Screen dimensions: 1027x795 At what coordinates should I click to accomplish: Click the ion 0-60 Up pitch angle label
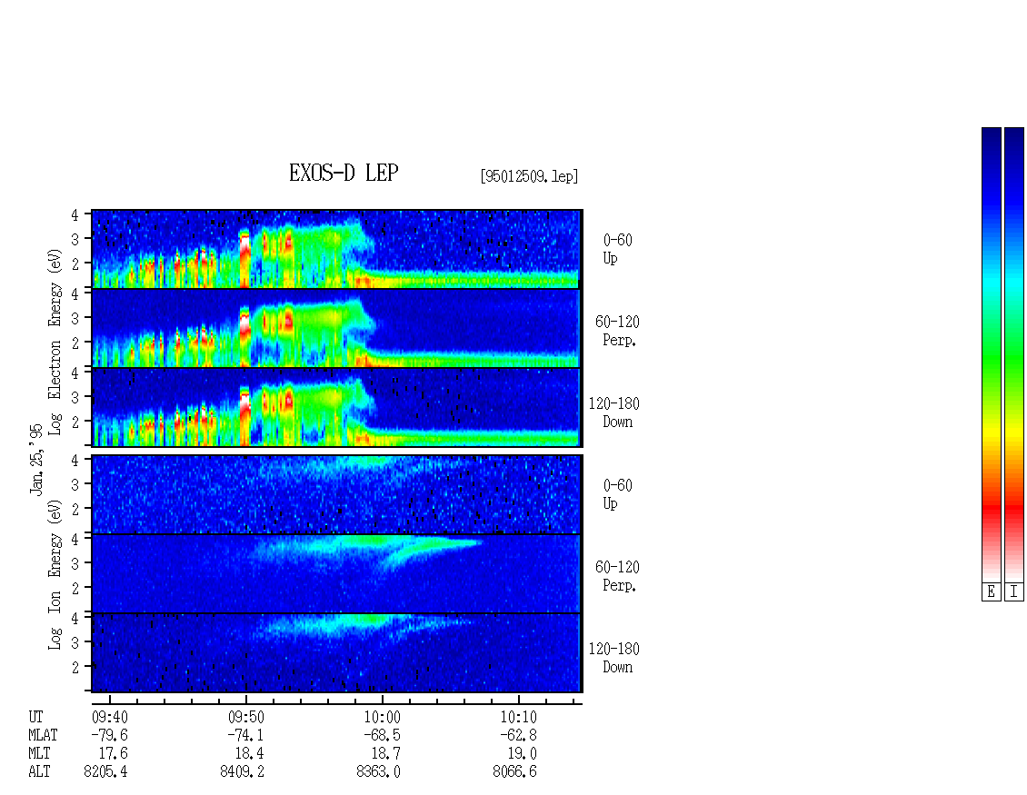(x=617, y=494)
